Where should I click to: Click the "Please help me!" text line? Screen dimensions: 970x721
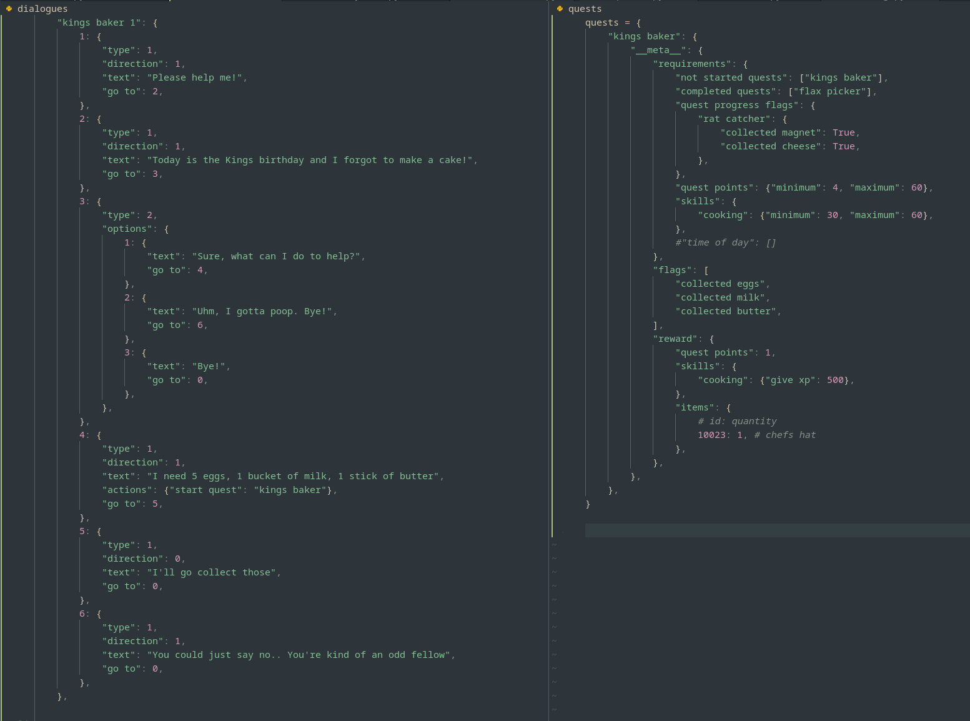tap(175, 77)
